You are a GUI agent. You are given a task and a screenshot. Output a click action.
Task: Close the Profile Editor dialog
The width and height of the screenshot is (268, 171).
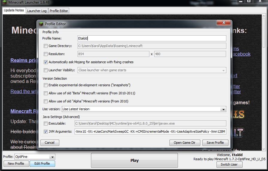(x=224, y=22)
